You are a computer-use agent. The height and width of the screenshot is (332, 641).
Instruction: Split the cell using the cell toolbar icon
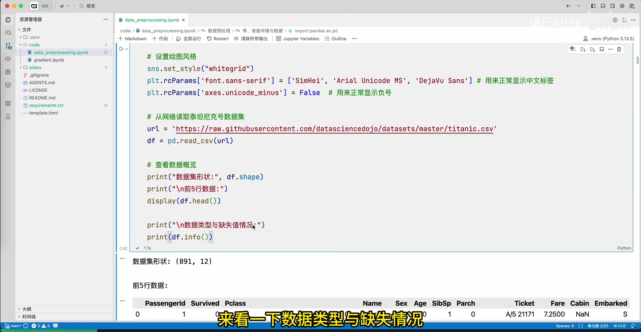click(602, 49)
